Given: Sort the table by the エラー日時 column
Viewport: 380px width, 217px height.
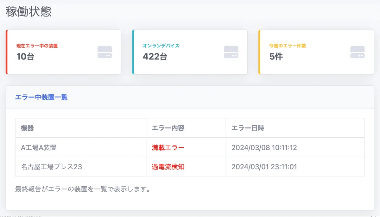Looking at the screenshot, I should point(245,128).
